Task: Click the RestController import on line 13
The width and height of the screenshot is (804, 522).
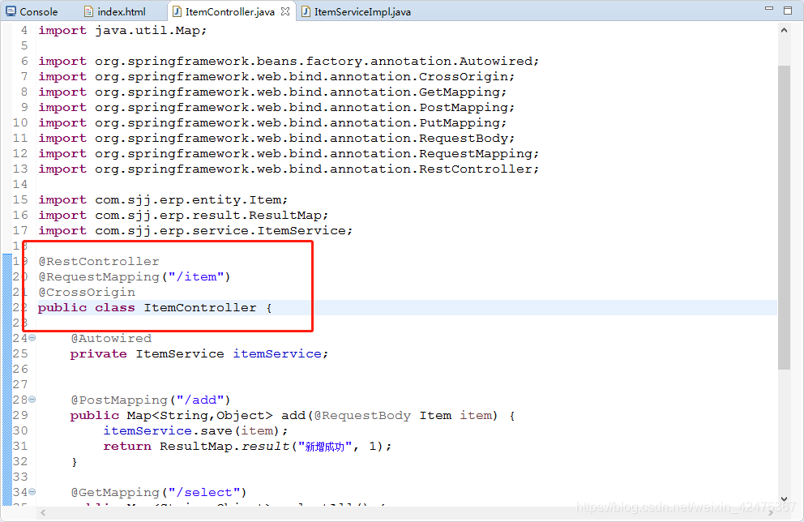Action: (x=289, y=169)
